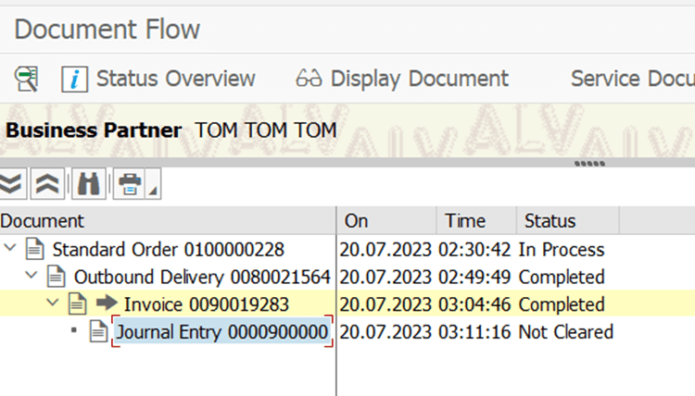Click the binoculars Find icon
This screenshot has width=695, height=396.
(x=89, y=184)
